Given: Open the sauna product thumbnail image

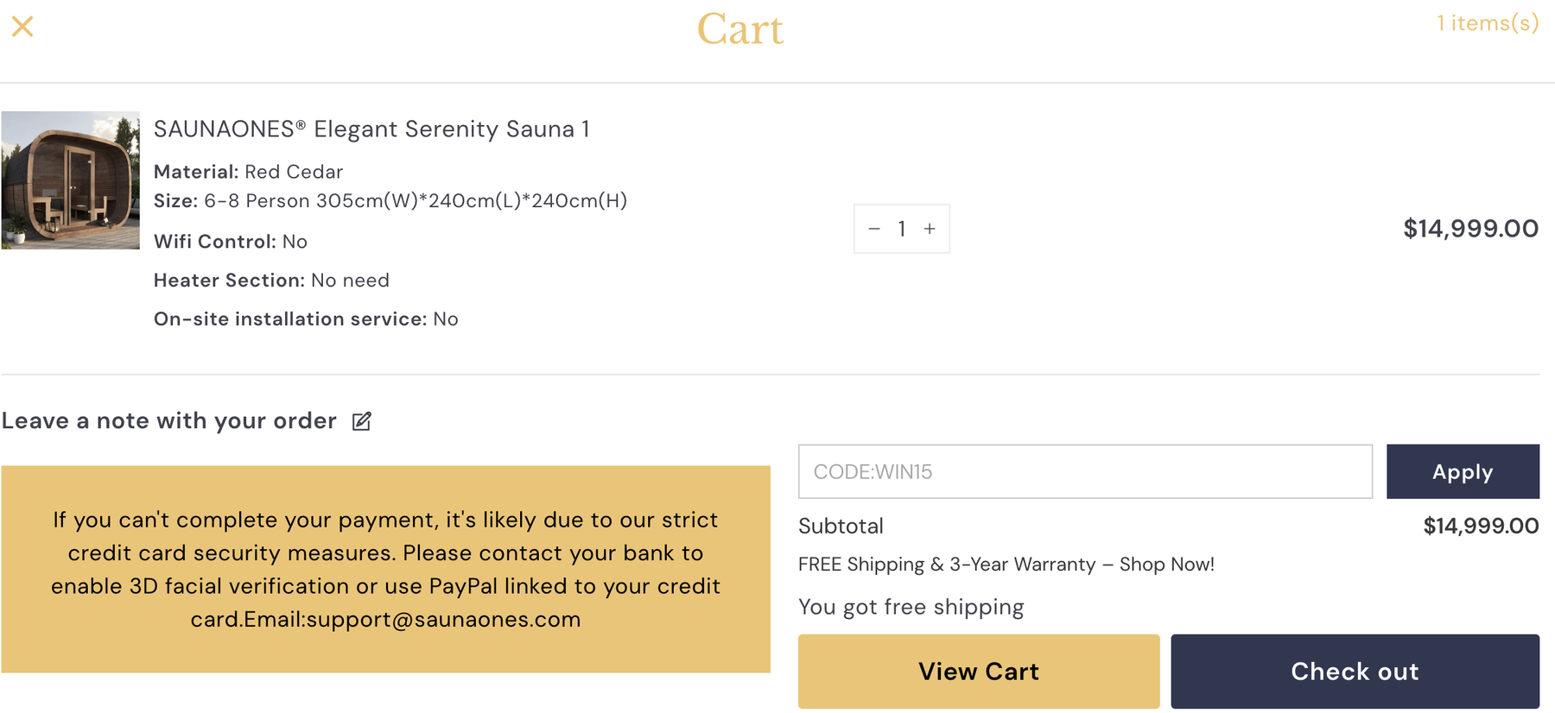Looking at the screenshot, I should click(x=71, y=180).
